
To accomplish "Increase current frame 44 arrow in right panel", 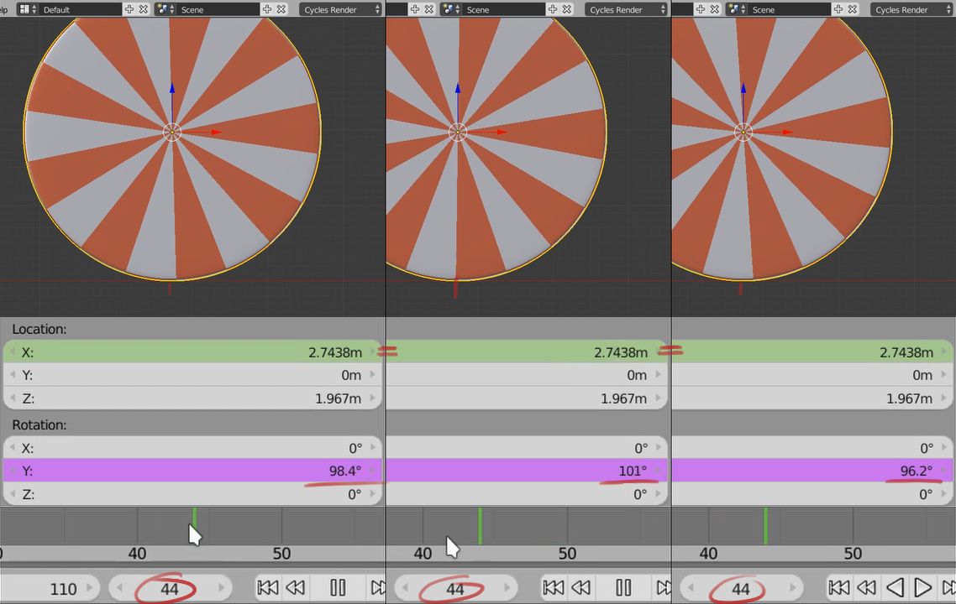I will coord(792,588).
